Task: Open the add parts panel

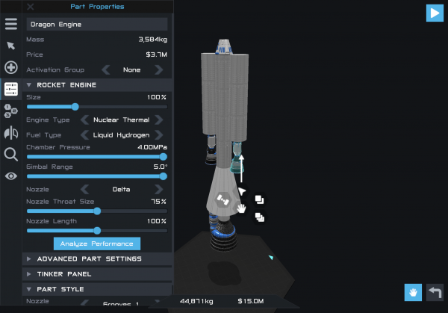Action: 10,68
